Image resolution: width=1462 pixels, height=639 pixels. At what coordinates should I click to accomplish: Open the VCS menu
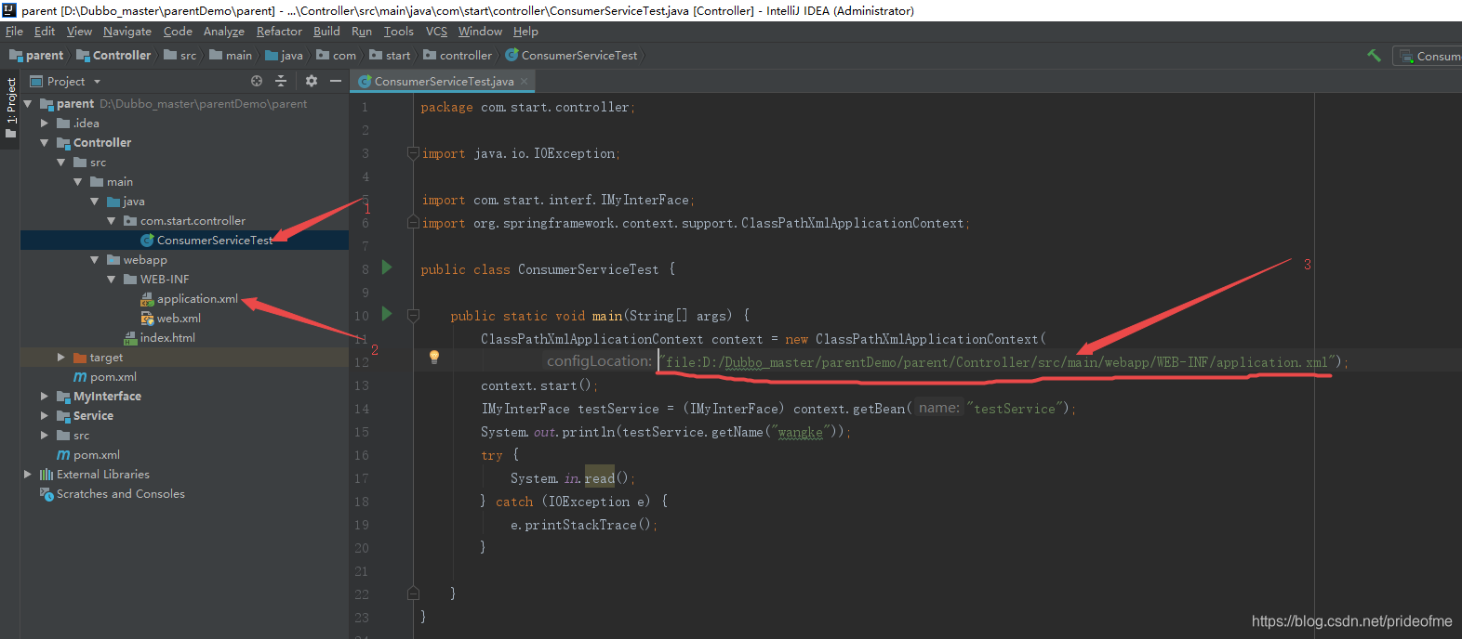click(x=436, y=32)
